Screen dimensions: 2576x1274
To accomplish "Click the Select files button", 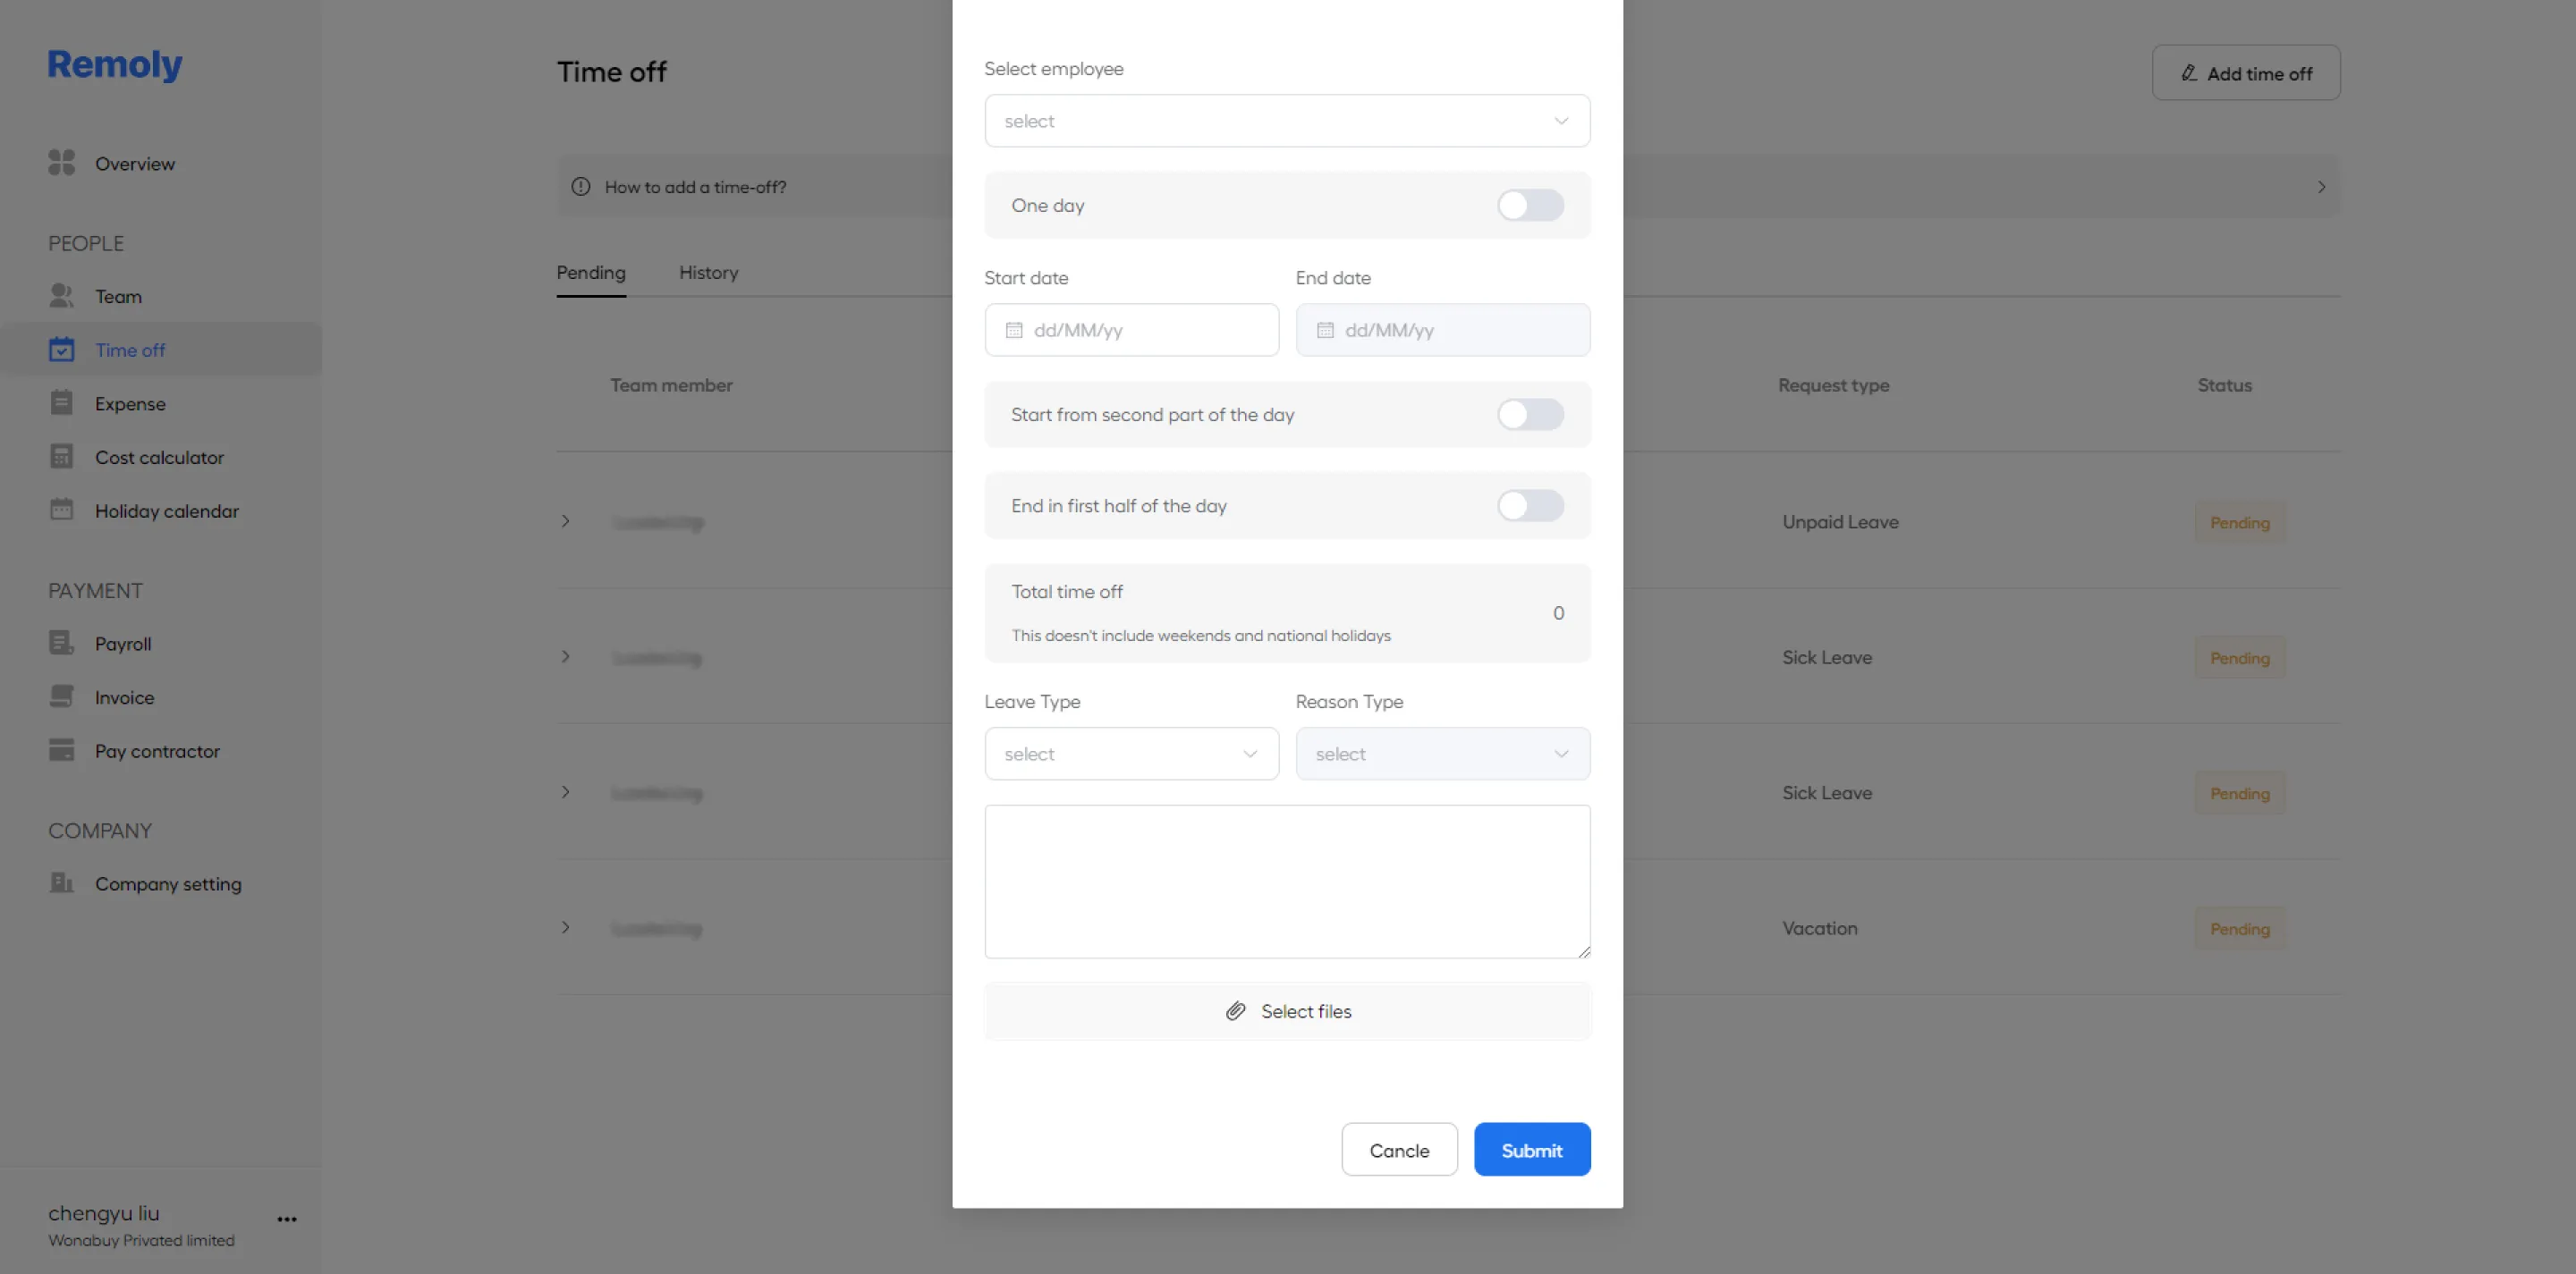I will point(1287,1011).
